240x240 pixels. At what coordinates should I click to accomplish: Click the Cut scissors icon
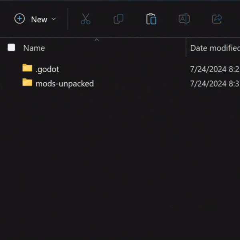(x=86, y=19)
